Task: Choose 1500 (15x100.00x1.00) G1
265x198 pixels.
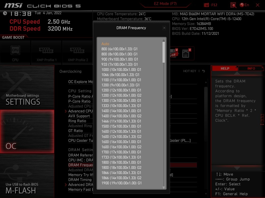Action: click(121, 126)
